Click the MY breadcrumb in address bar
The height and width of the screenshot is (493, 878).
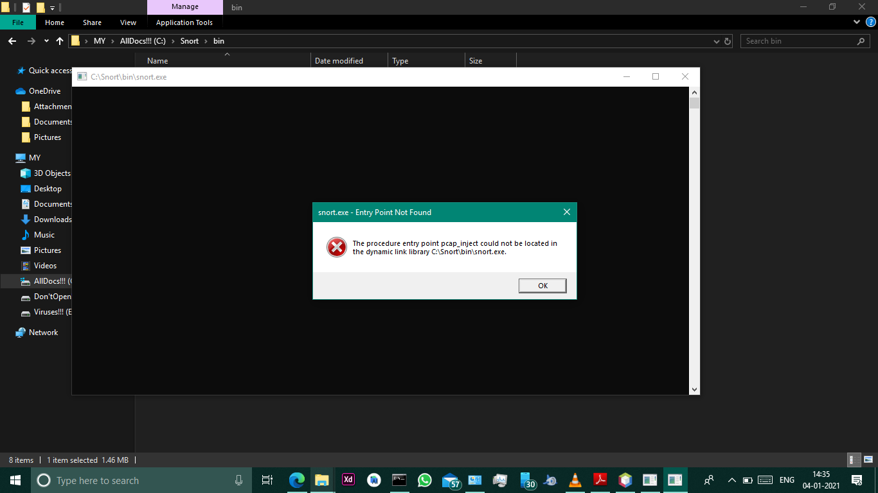coord(99,41)
